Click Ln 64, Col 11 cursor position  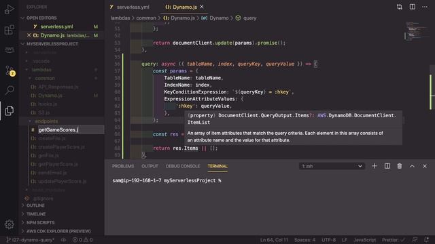click(274, 240)
